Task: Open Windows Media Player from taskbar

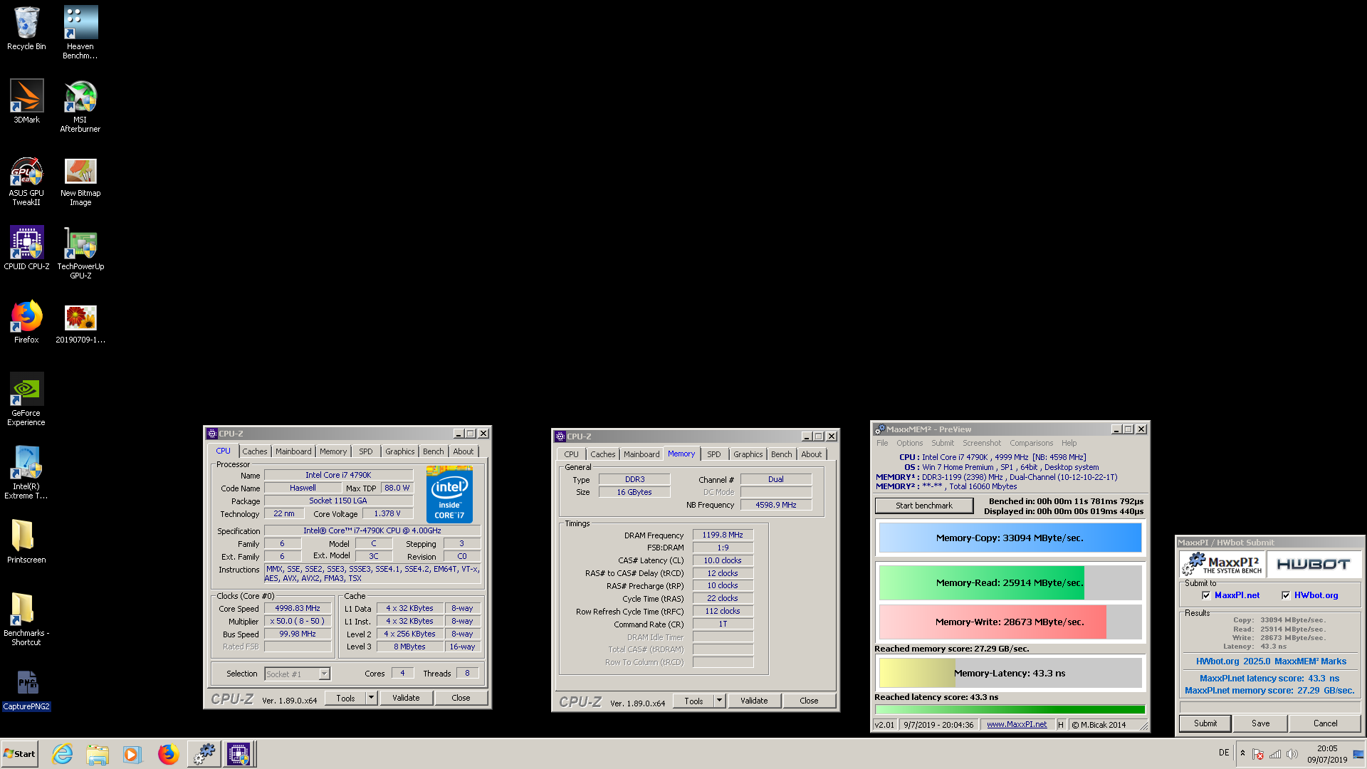Action: [132, 754]
